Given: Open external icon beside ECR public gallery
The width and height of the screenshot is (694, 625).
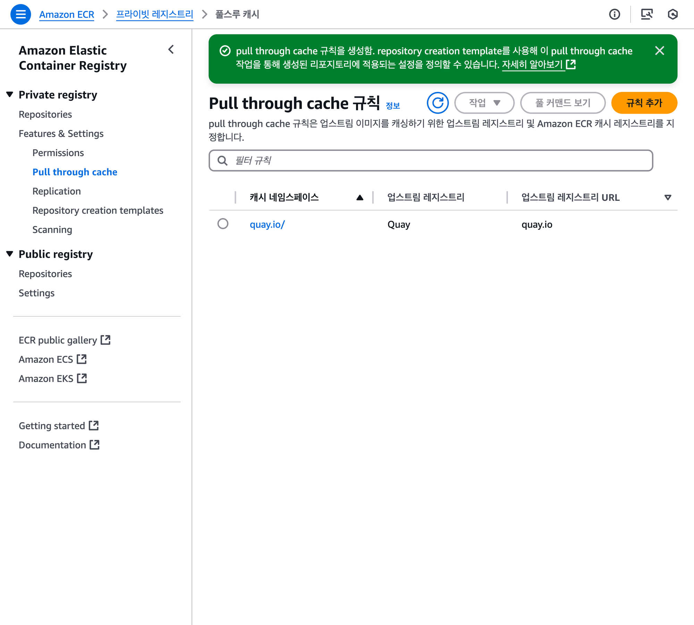Looking at the screenshot, I should point(105,340).
